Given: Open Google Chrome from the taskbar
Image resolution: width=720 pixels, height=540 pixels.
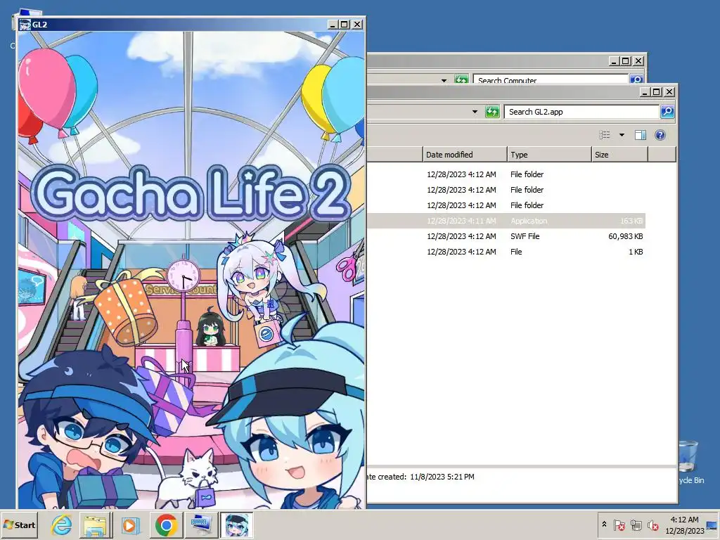Looking at the screenshot, I should [166, 525].
